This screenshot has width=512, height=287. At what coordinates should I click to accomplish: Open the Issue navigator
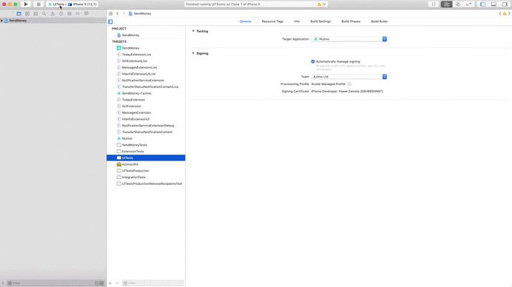pos(53,14)
